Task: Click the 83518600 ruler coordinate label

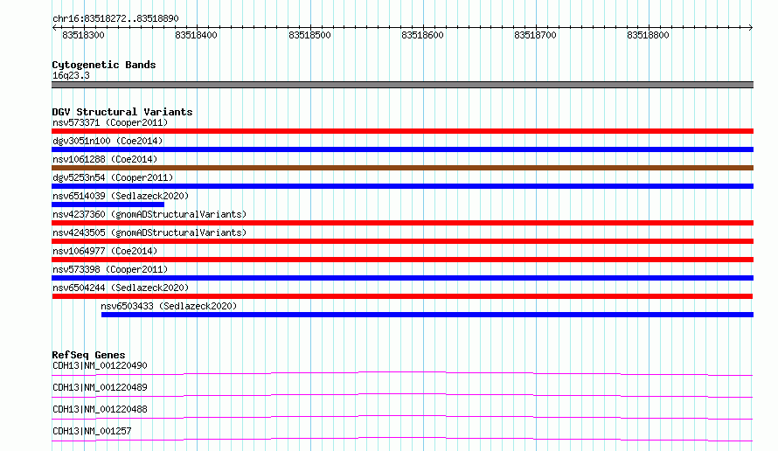Action: tap(422, 35)
